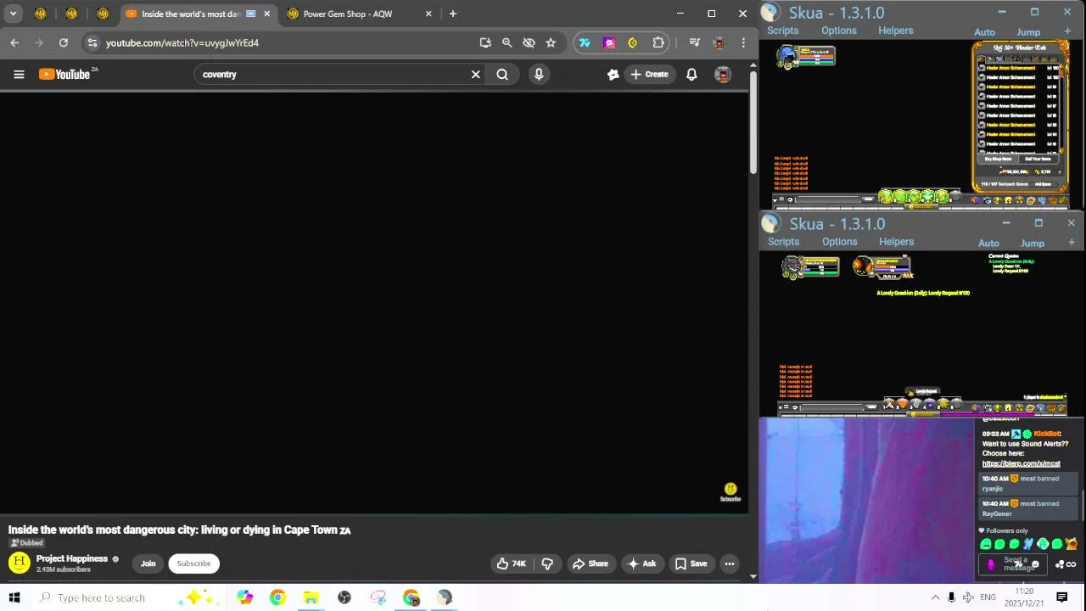Click the YouTube search magnifier button
The image size is (1086, 611).
[x=502, y=75]
